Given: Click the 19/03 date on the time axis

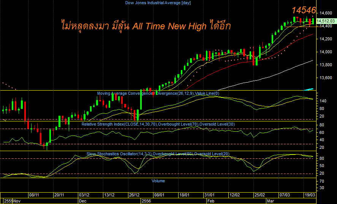Looking at the screenshot, I should click(310, 195).
